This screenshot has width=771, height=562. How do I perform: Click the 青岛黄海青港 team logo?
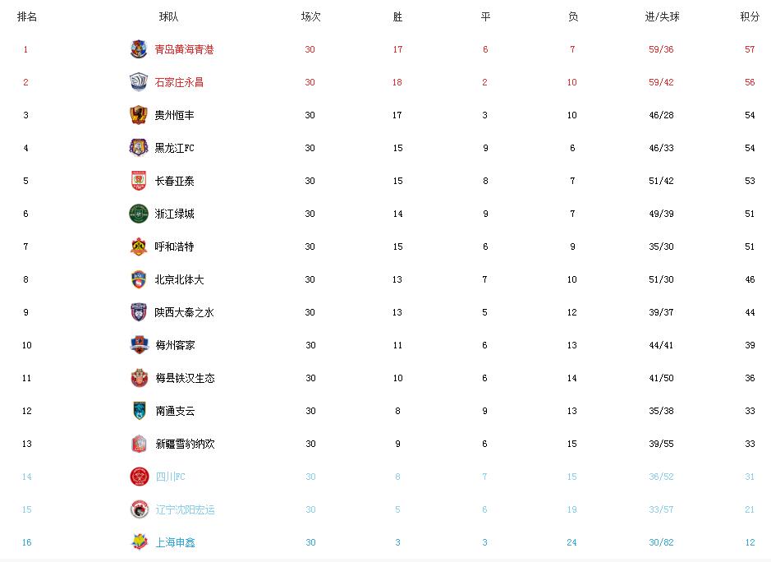pos(139,49)
